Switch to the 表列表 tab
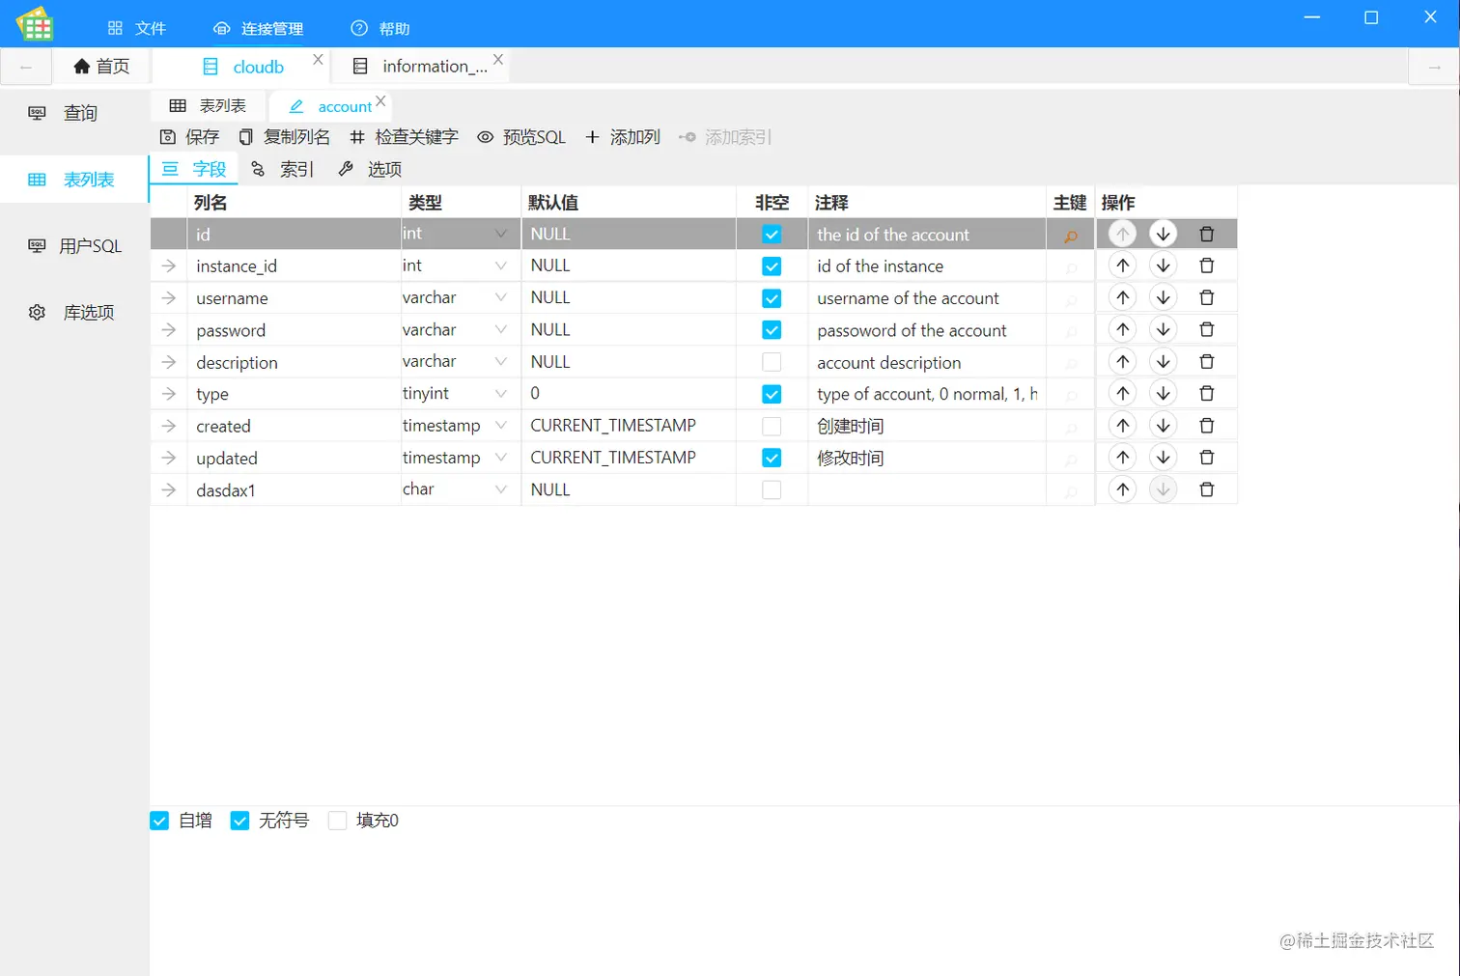The image size is (1460, 976). coord(208,105)
